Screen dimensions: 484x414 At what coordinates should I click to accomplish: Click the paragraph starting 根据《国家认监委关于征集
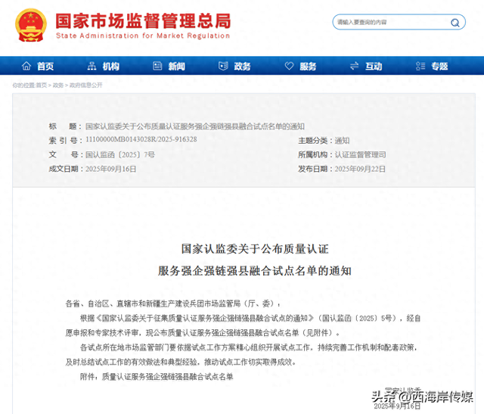tap(243, 325)
